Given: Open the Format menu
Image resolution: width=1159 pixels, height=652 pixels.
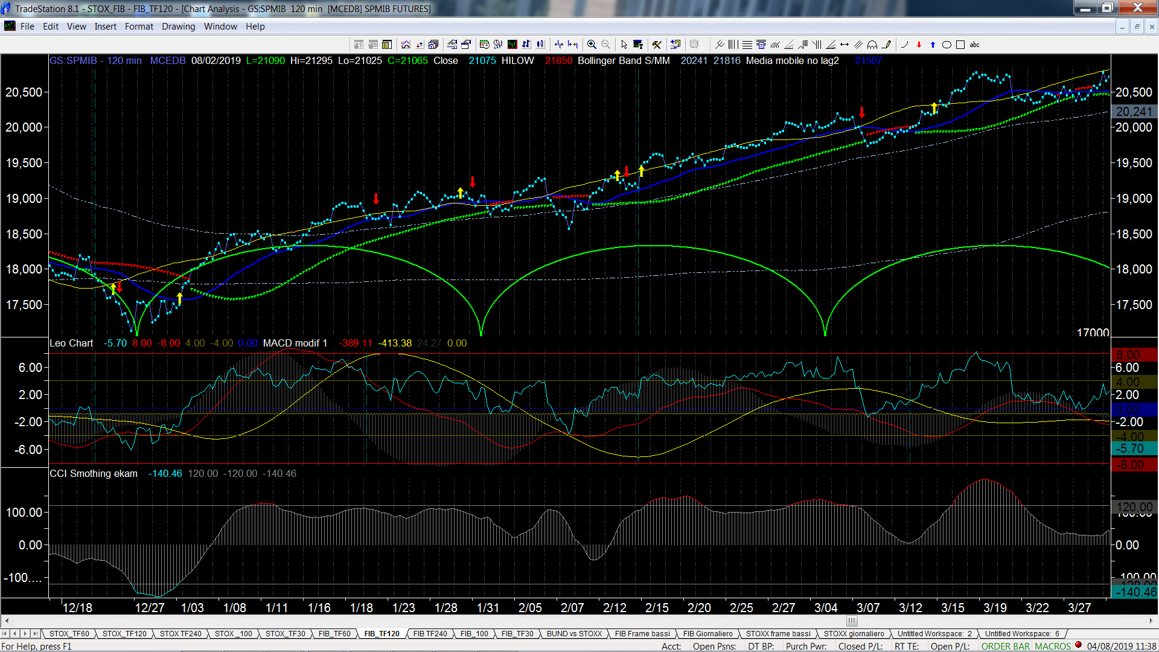Looking at the screenshot, I should pos(139,27).
